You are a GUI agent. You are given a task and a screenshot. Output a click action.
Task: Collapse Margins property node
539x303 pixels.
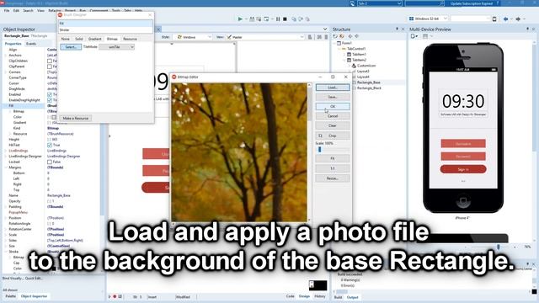tap(6, 167)
